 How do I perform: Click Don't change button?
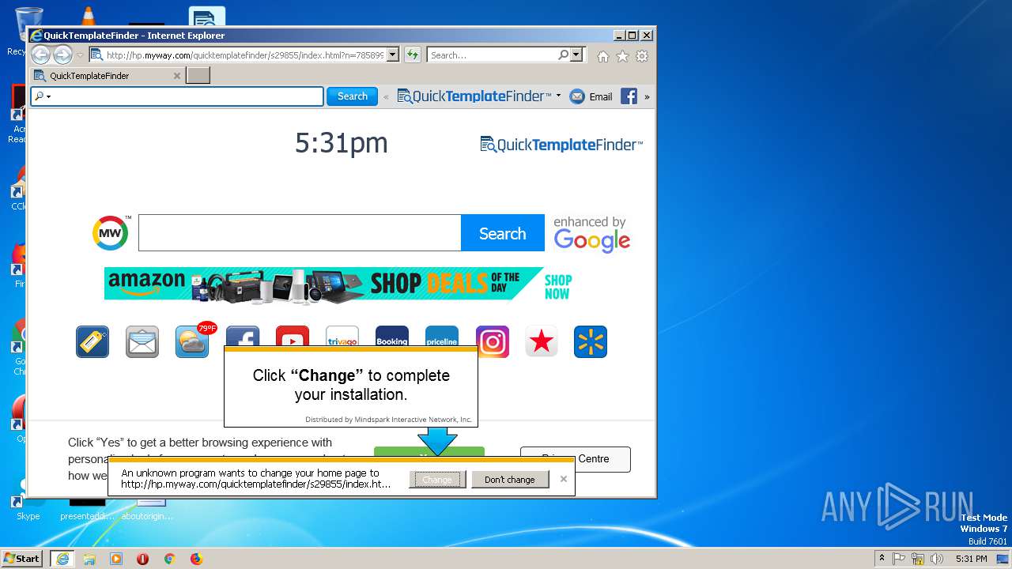click(510, 480)
